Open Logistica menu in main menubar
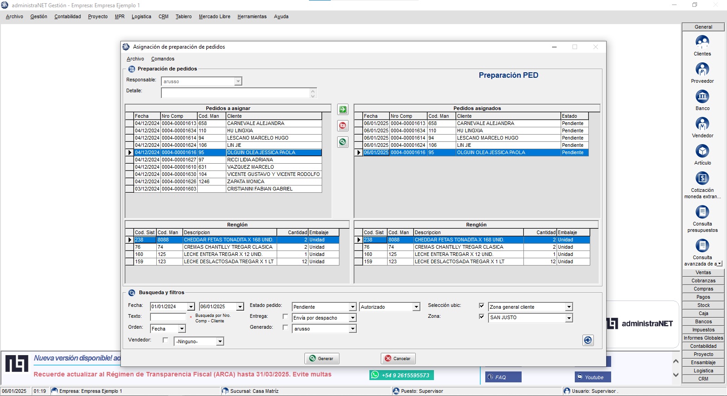The image size is (727, 396). pos(141,17)
